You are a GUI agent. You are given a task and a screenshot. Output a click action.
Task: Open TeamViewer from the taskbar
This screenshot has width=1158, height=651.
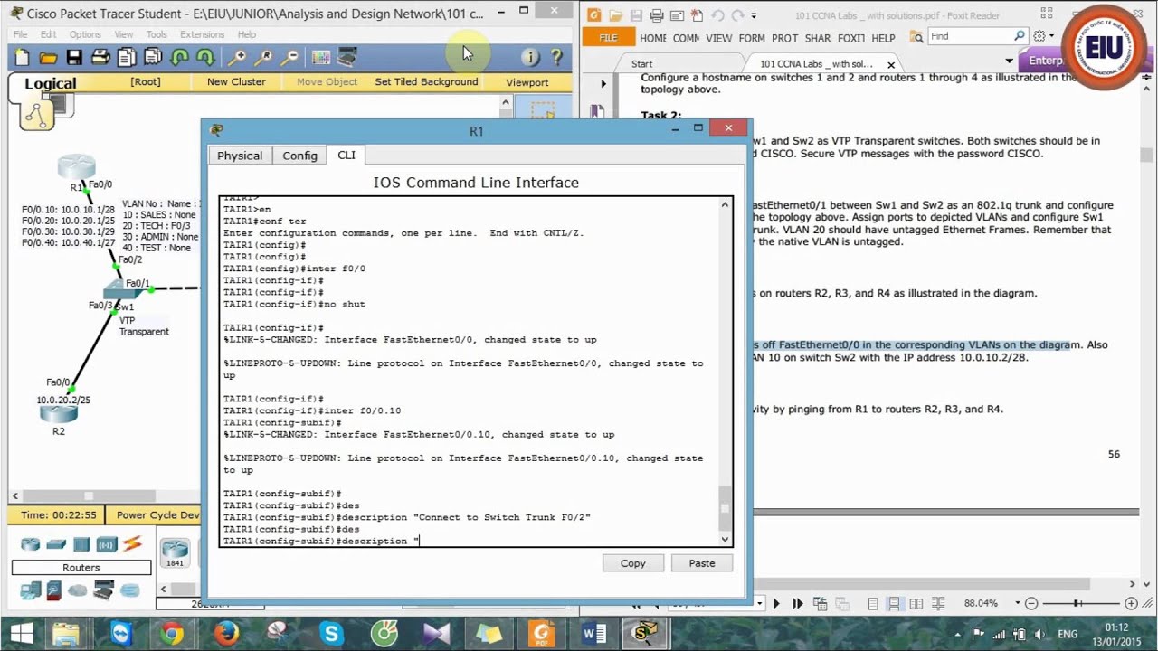point(121,633)
